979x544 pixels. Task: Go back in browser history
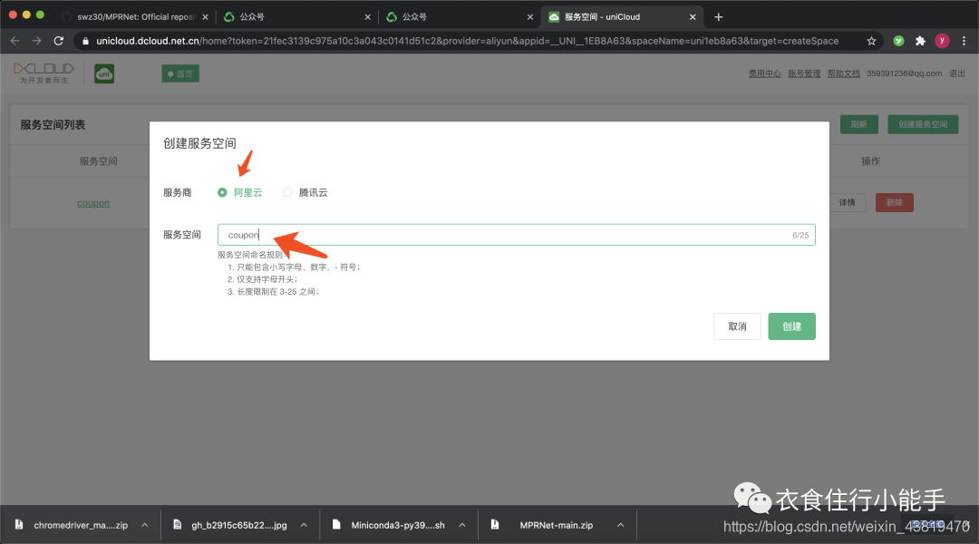coord(15,41)
